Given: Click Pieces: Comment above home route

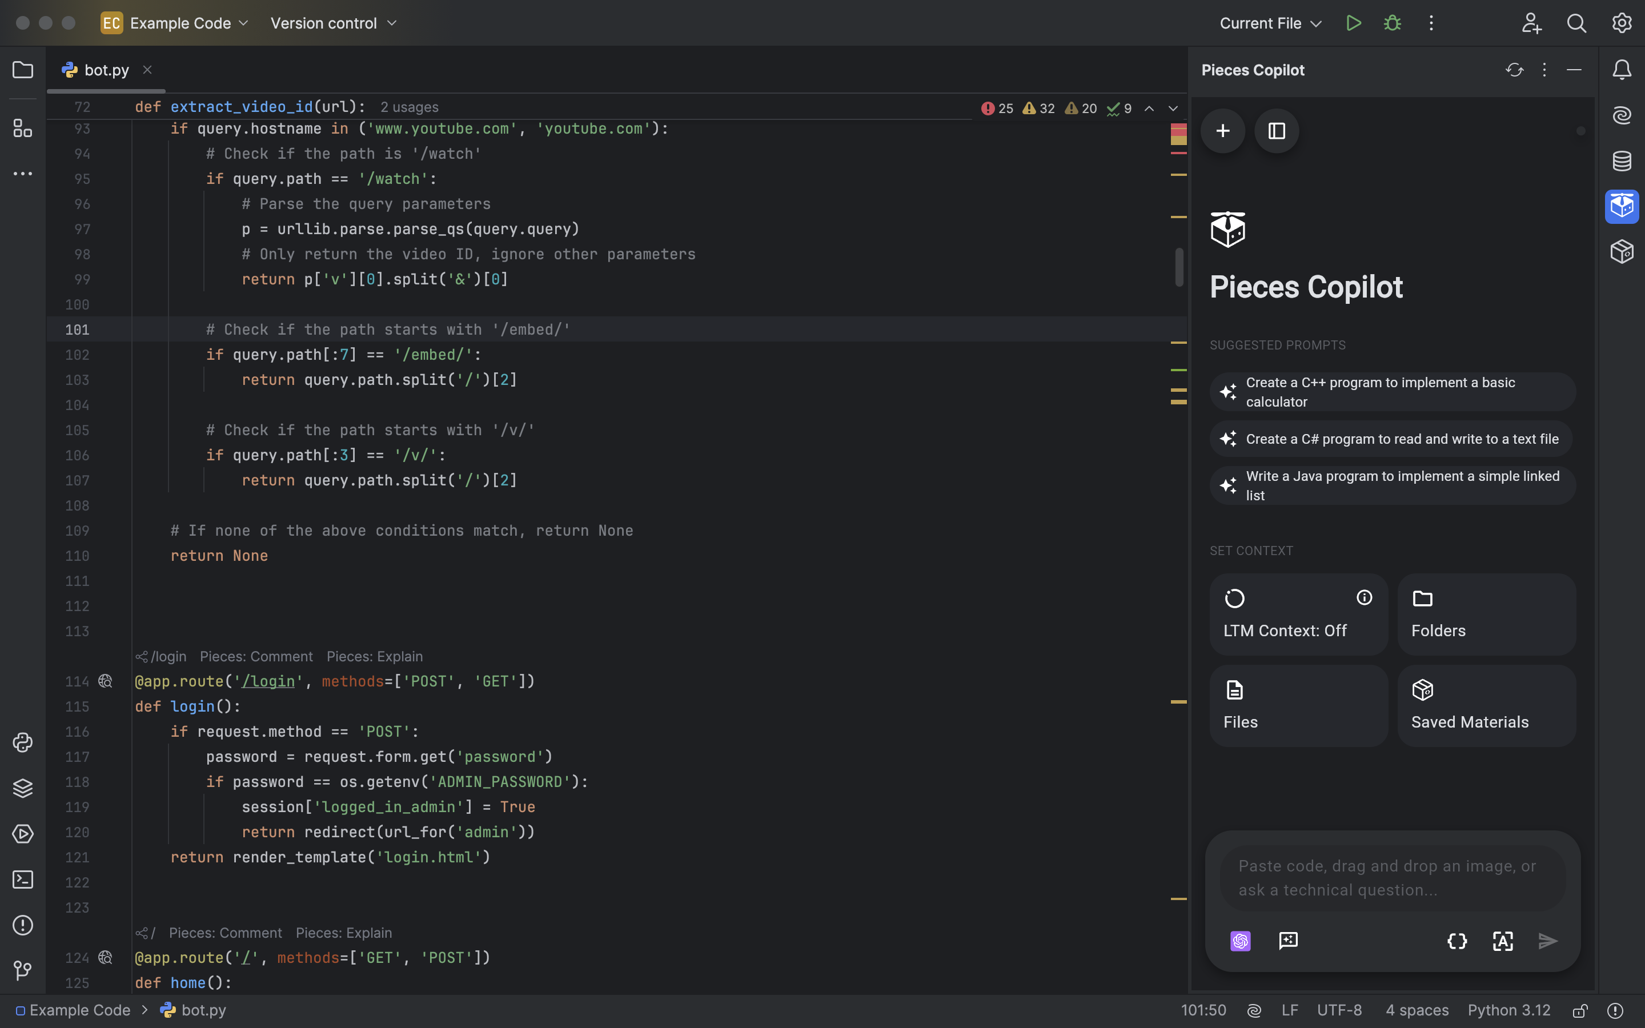Looking at the screenshot, I should (225, 933).
